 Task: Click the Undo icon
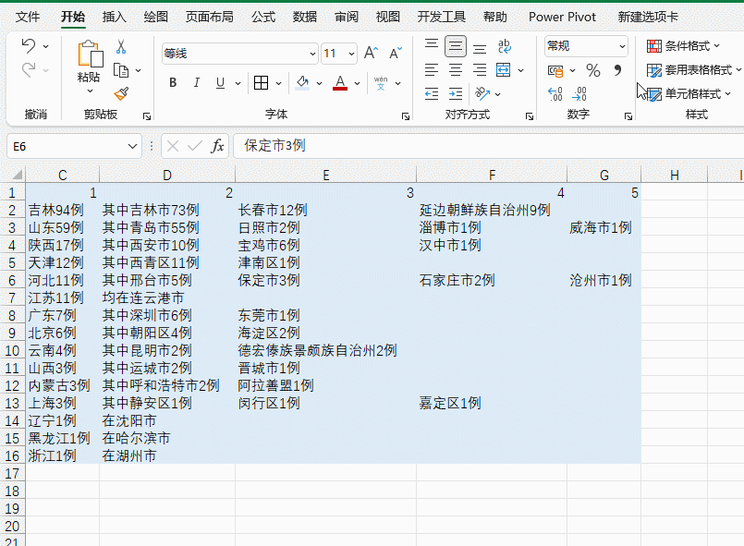tap(29, 46)
